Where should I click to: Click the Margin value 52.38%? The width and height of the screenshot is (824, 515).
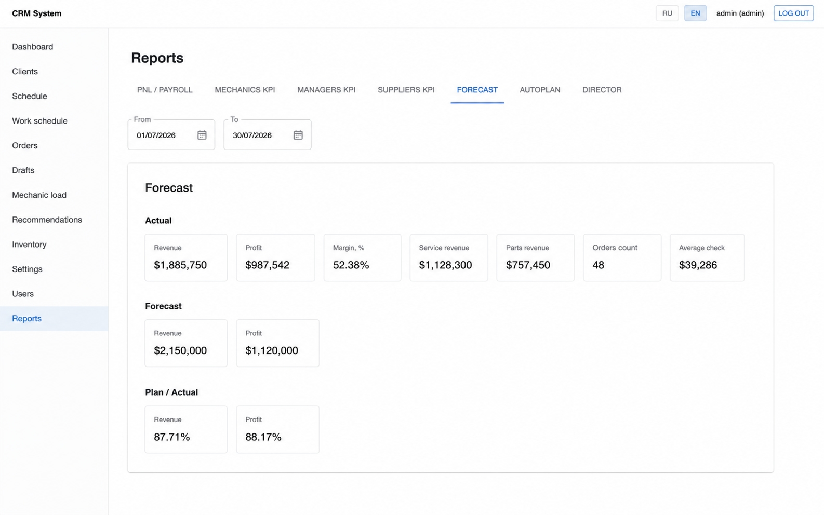pos(351,265)
